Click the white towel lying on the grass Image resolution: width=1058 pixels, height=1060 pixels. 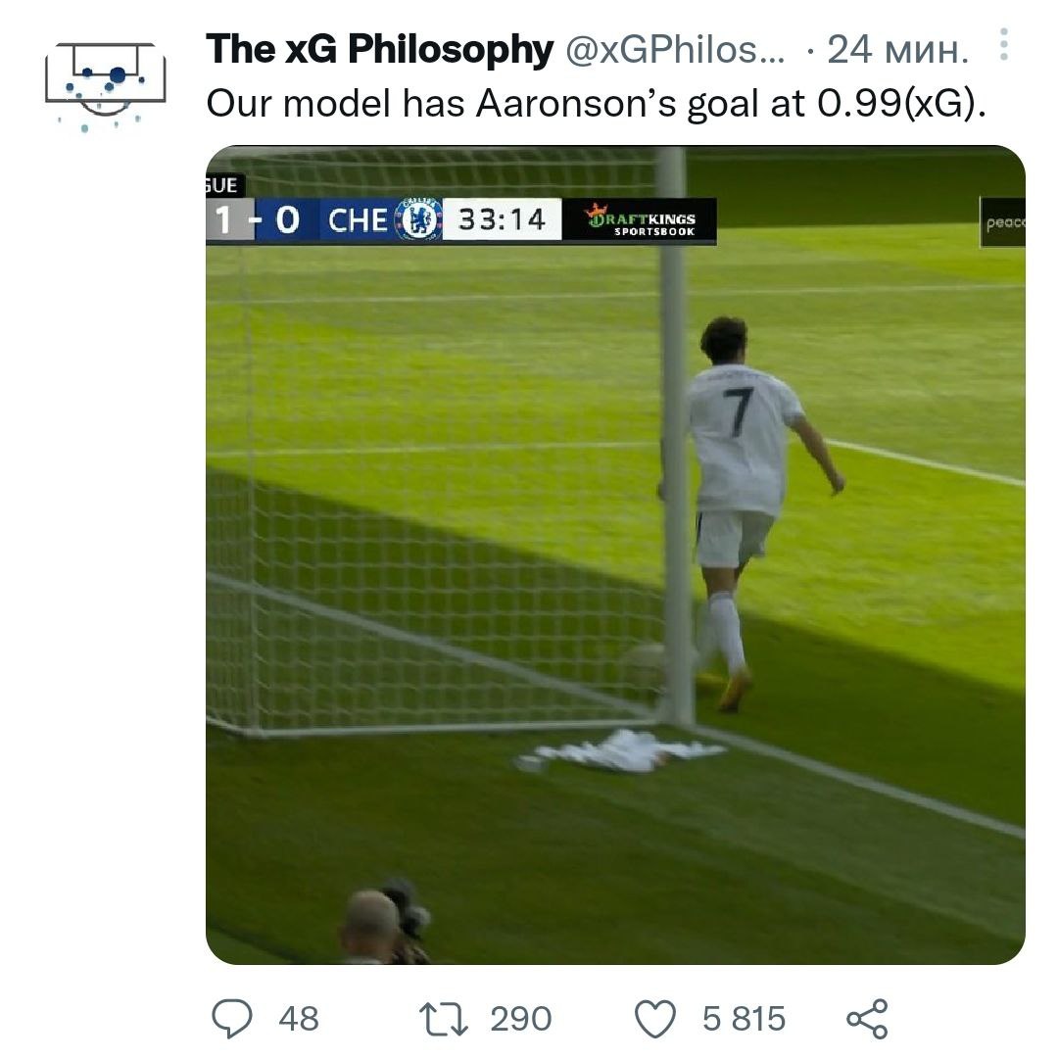(624, 750)
